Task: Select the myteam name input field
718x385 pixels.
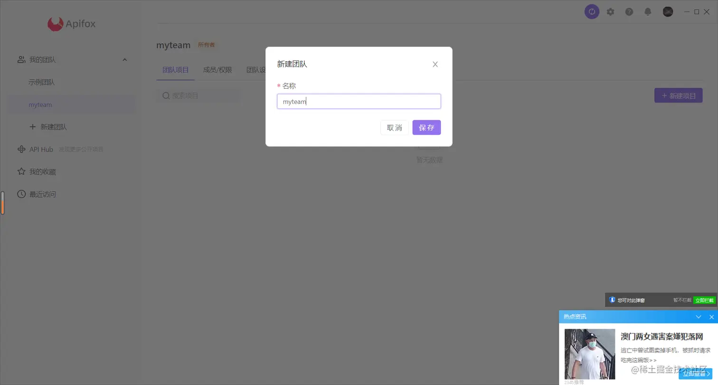Action: 359,101
